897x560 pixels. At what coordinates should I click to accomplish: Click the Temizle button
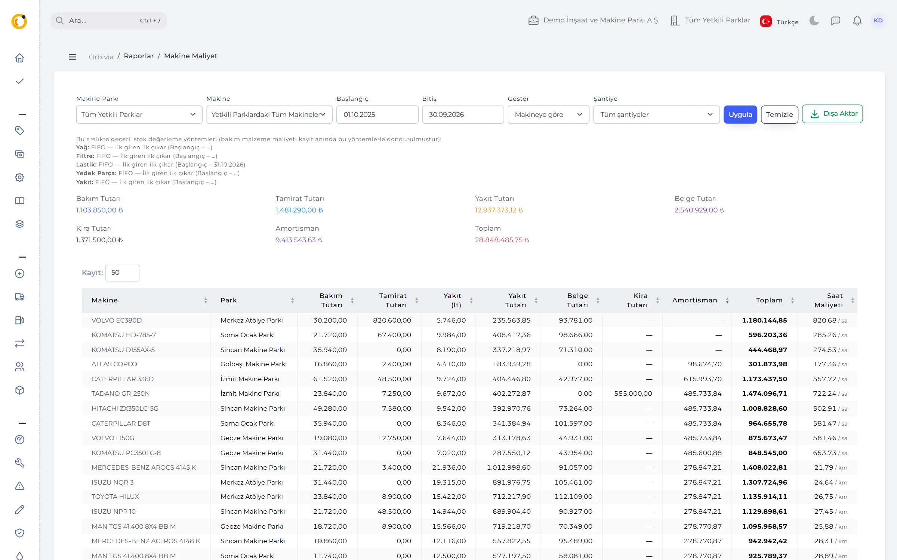click(x=779, y=115)
